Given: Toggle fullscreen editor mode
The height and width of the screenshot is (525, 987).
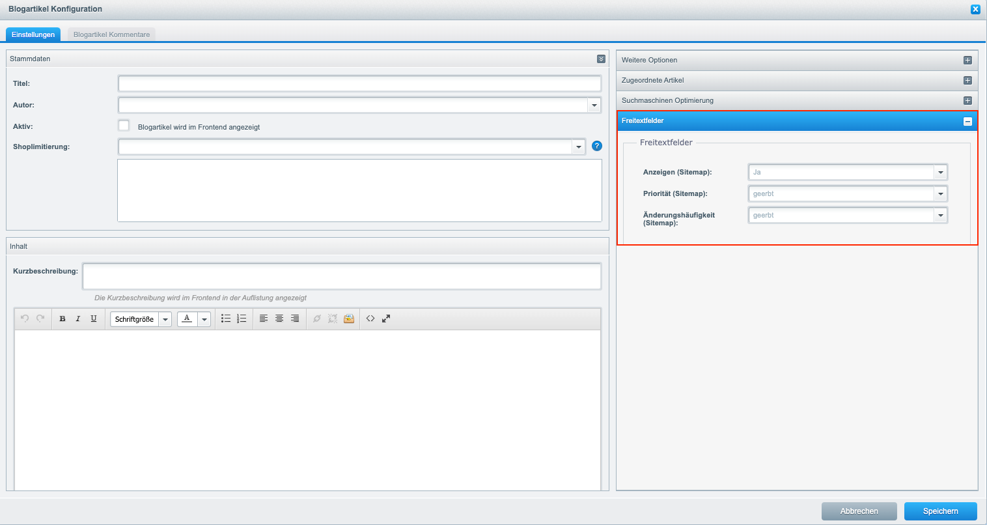Looking at the screenshot, I should click(386, 319).
